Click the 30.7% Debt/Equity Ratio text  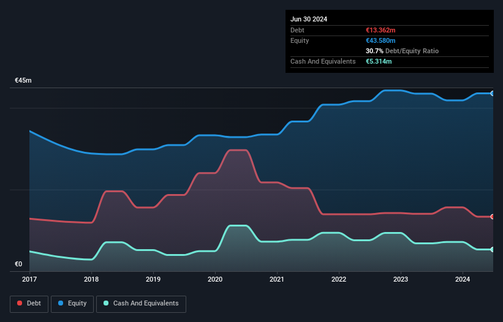(402, 51)
